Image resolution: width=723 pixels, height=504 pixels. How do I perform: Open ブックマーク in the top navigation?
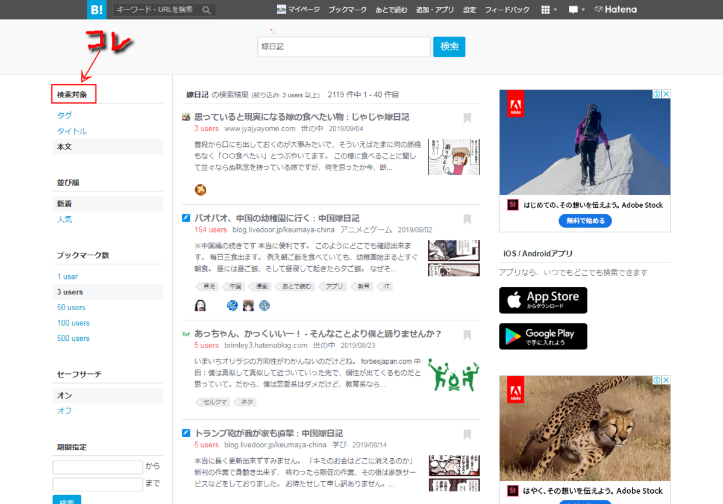coord(348,10)
